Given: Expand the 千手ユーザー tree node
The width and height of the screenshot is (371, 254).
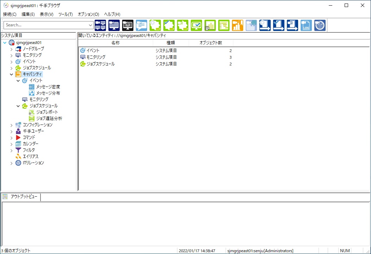Looking at the screenshot, I should click(11, 132).
